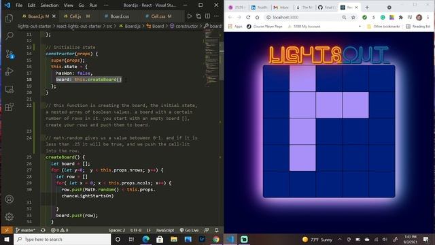Viewport: 435px width, 245px height.
Task: Toggle the center lit cell in second row
Action: 329,105
